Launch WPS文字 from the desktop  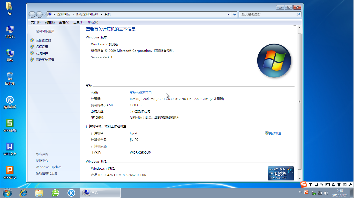tap(10, 149)
